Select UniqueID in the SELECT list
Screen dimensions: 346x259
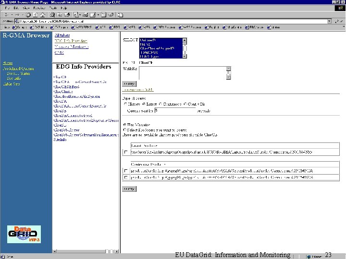pyautogui.click(x=161, y=40)
